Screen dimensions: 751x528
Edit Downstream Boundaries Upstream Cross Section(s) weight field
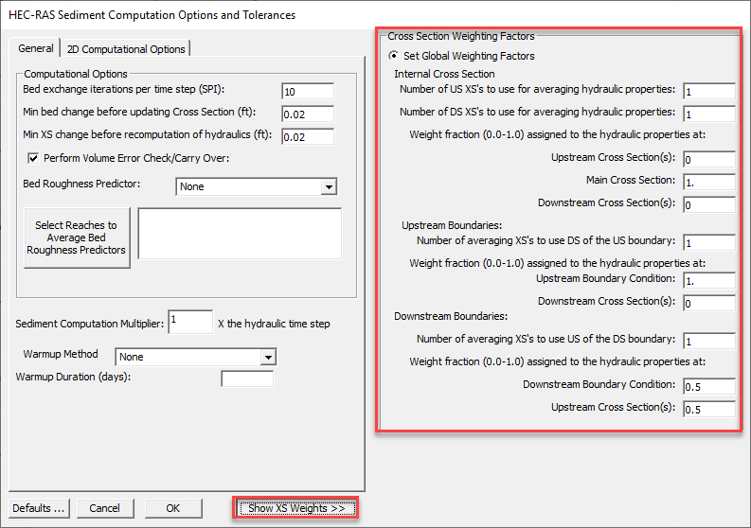709,410
